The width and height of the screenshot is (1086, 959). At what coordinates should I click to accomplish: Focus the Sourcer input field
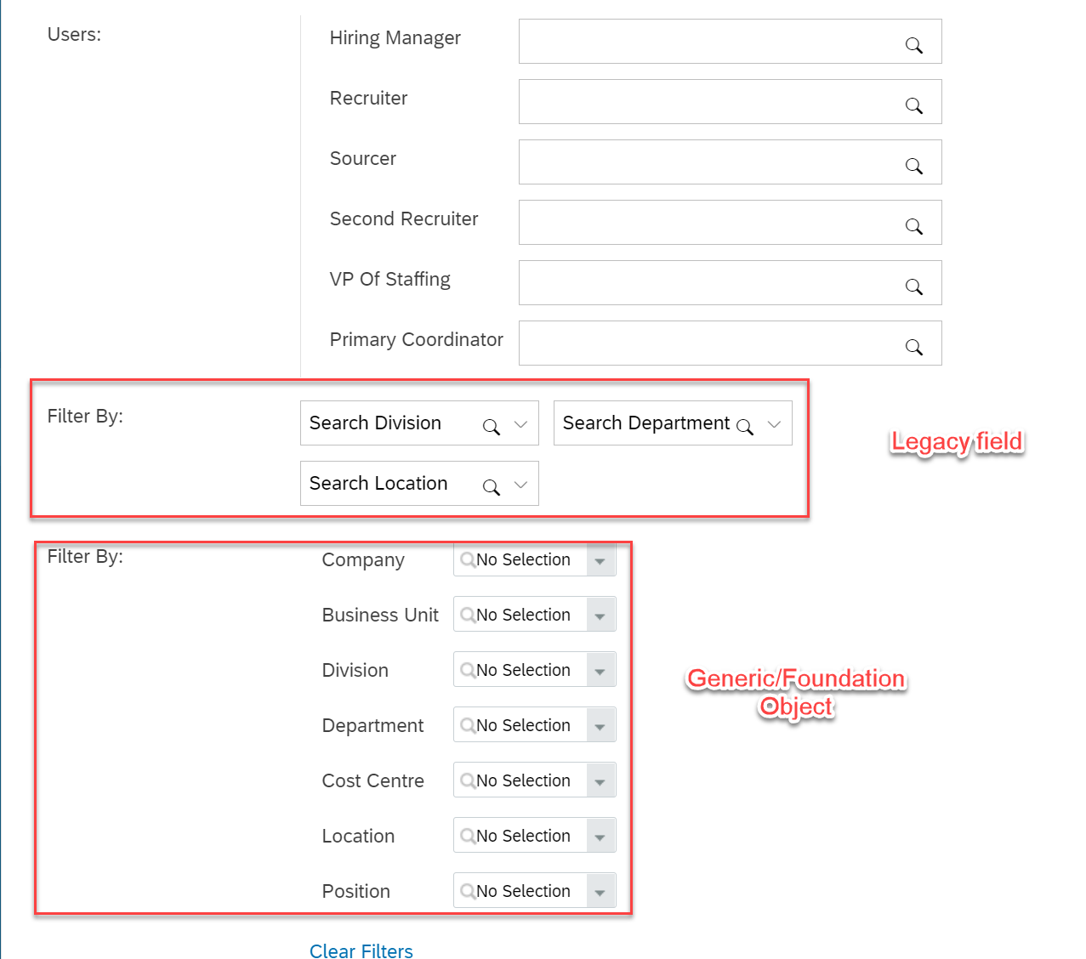click(730, 162)
